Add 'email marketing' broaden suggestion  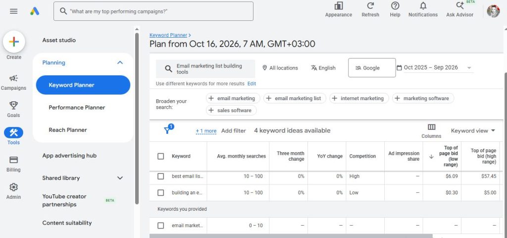point(233,98)
